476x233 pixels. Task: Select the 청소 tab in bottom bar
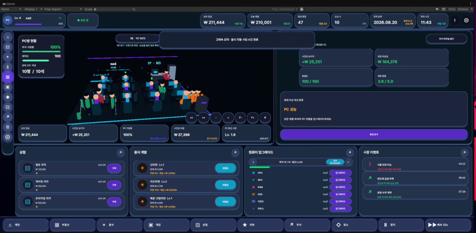click(354, 225)
